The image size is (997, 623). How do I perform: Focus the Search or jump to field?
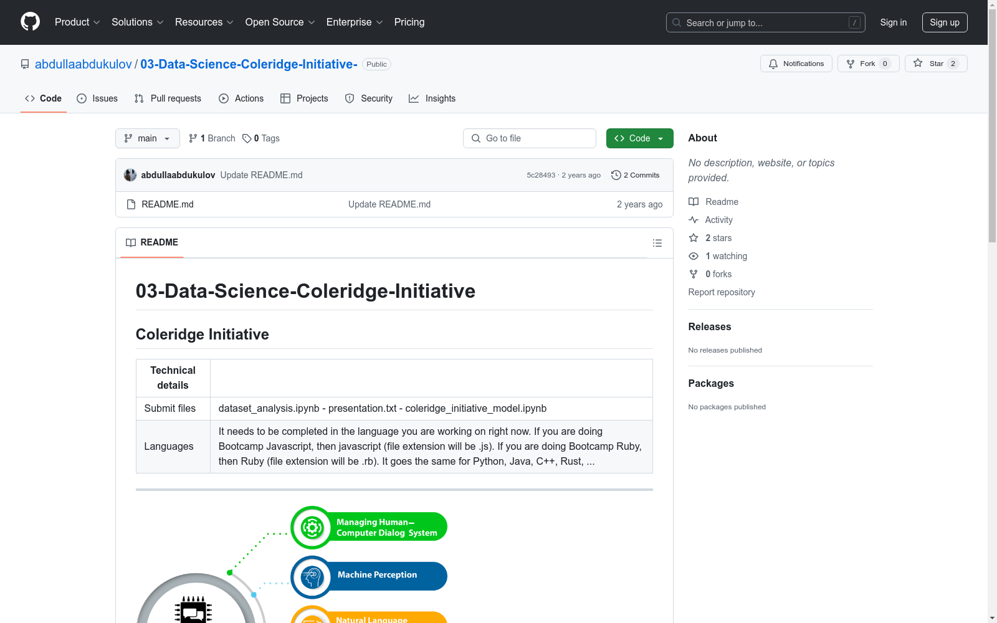coord(766,22)
